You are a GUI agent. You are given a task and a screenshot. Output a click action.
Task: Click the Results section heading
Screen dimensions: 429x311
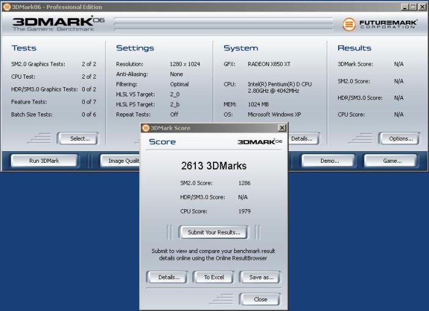[355, 48]
